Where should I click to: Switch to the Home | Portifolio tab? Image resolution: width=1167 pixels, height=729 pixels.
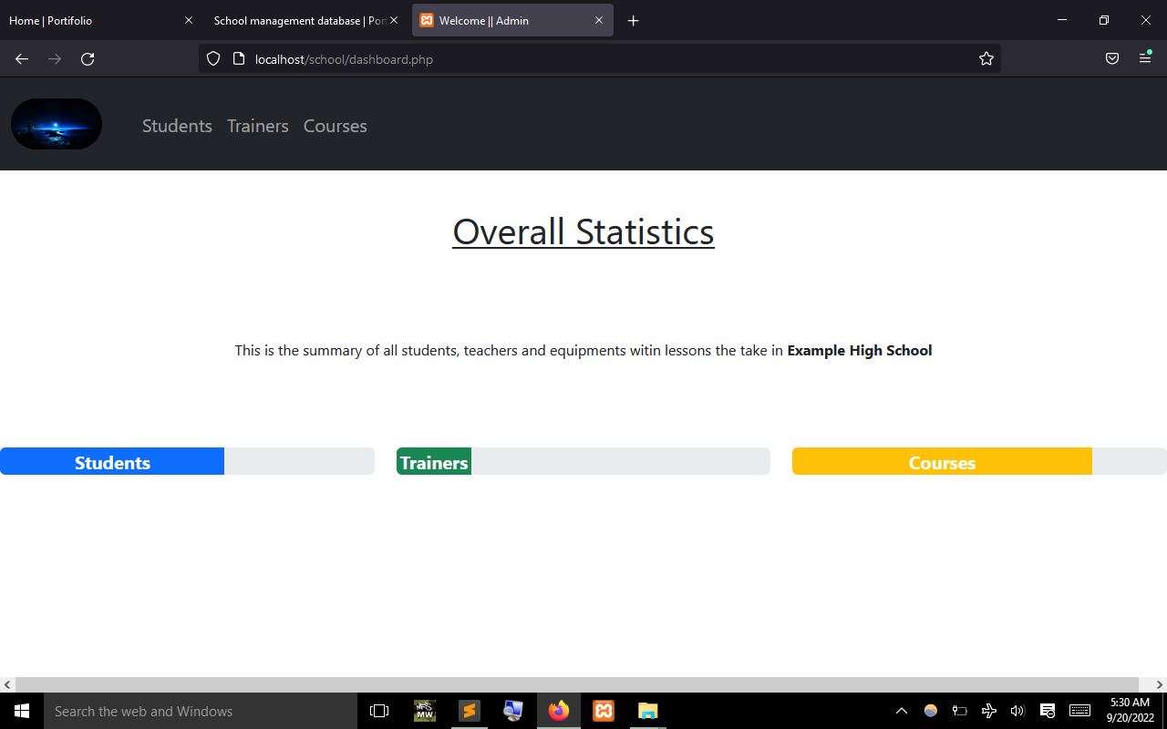91,20
